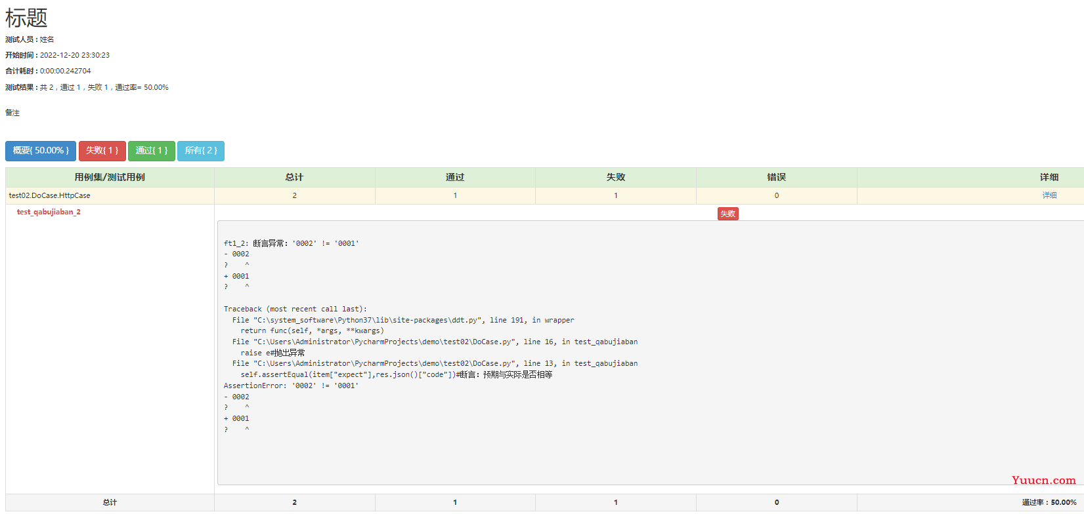The height and width of the screenshot is (516, 1084).
Task: Click the page heading 标题
Action: (x=26, y=18)
